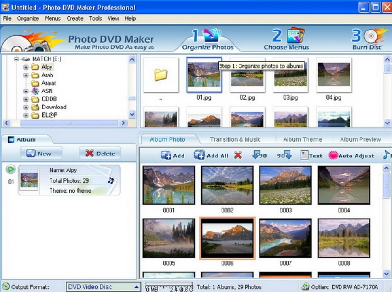The height and width of the screenshot is (292, 392).
Task: Open the Organize menu
Action: click(x=28, y=18)
